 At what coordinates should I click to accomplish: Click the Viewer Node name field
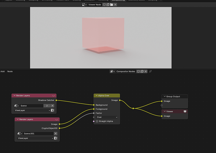click(x=95, y=5)
